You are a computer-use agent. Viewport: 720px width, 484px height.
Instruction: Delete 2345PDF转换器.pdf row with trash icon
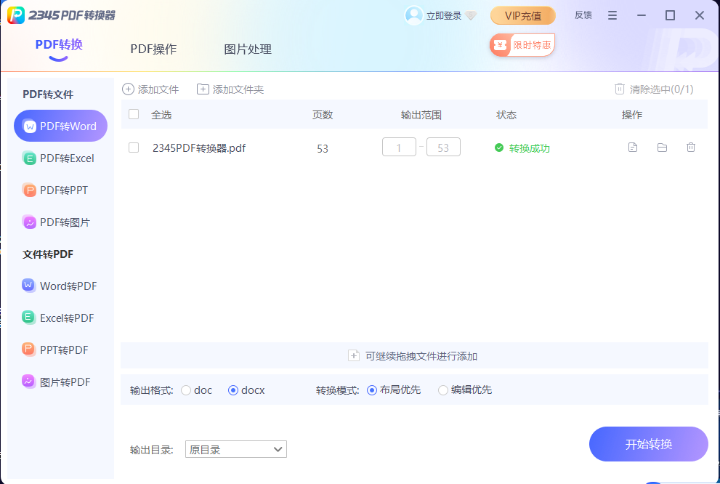[x=691, y=148]
